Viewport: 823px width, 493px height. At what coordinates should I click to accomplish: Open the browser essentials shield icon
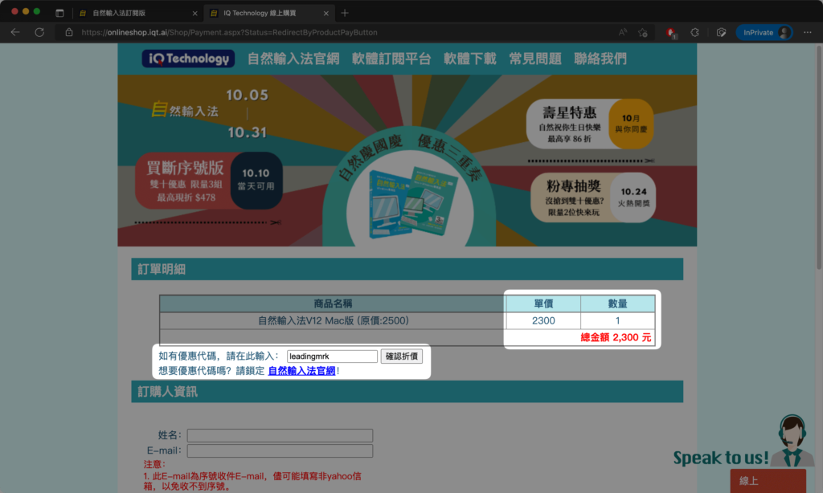(x=721, y=32)
